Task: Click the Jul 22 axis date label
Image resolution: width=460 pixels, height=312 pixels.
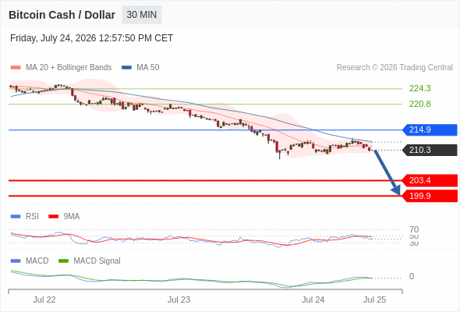Action: tap(44, 300)
